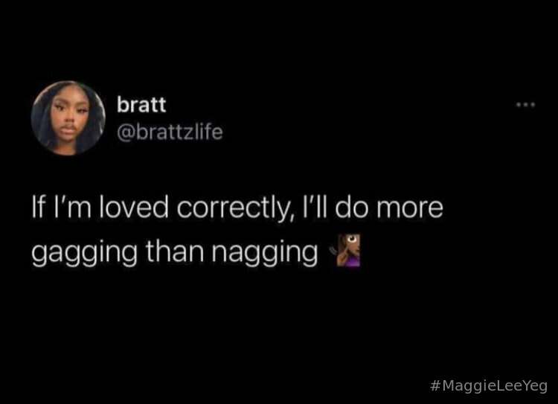Click the 'life' ending of the @brattzlife handle
558x404 pixels.
coord(208,132)
